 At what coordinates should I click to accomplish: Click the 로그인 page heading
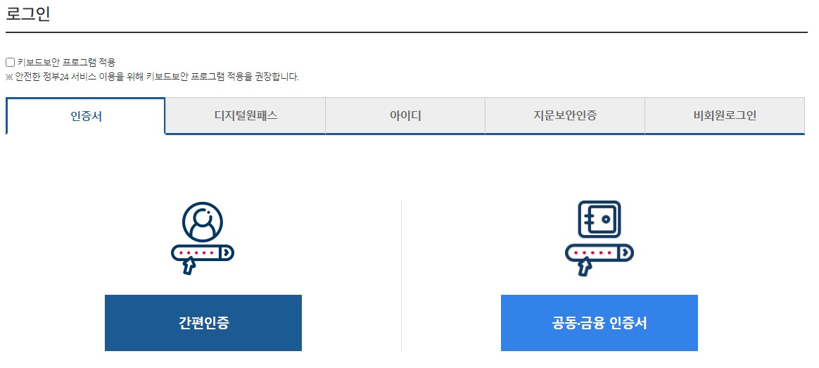pos(28,14)
